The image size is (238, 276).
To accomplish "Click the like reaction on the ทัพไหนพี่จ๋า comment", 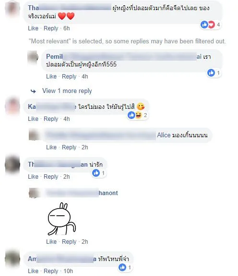I will 122,267.
